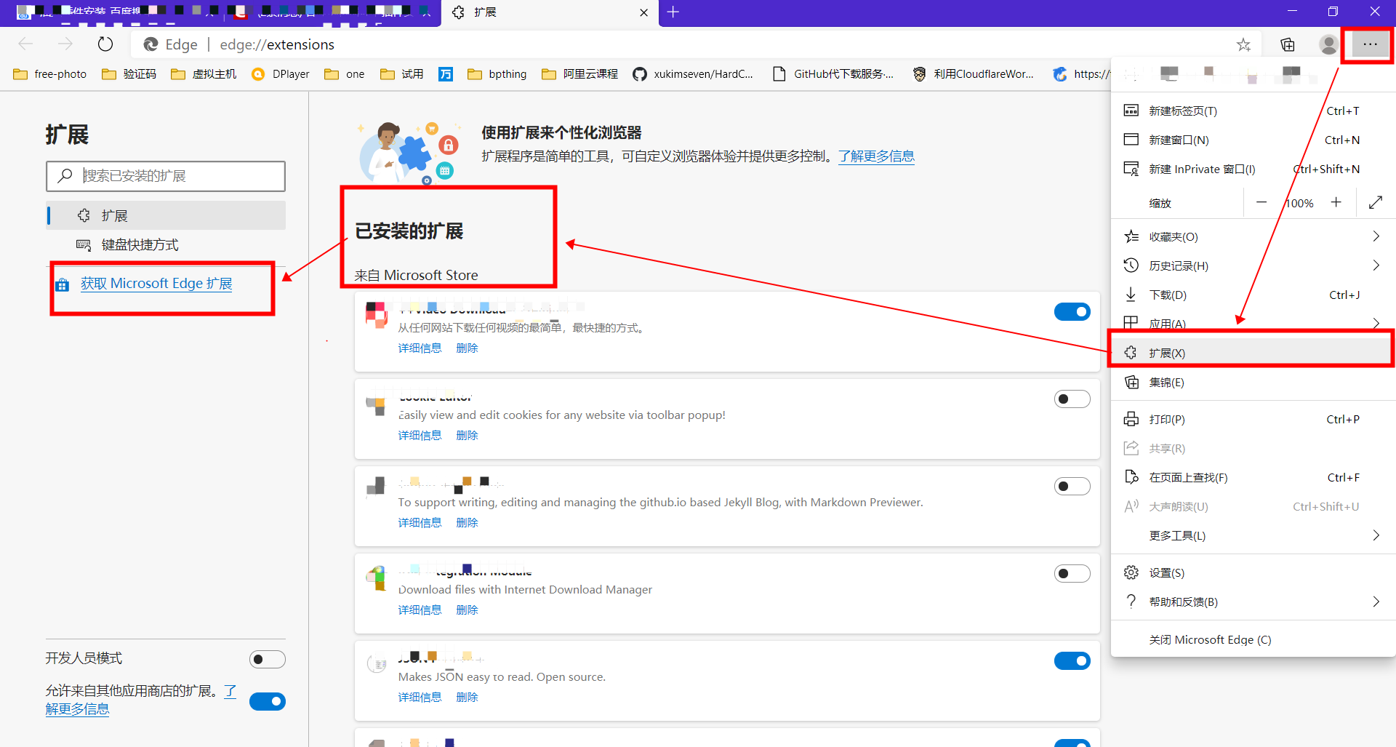Select 新建 InPrivate 窗口(I) menu item
Screen dimensions: 1396x747
coord(1253,169)
